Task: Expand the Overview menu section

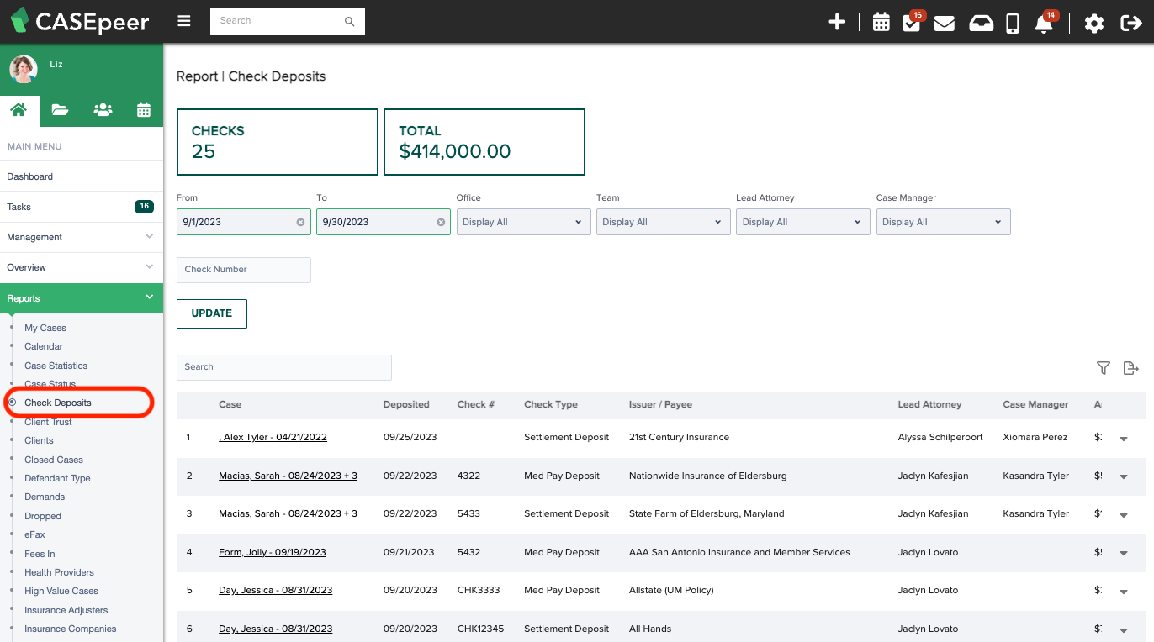Action: (82, 267)
